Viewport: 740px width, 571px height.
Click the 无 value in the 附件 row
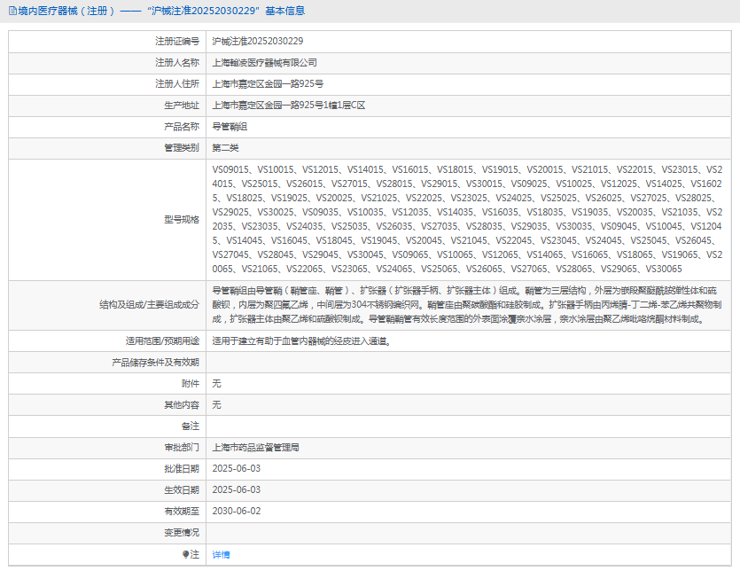pyautogui.click(x=216, y=384)
